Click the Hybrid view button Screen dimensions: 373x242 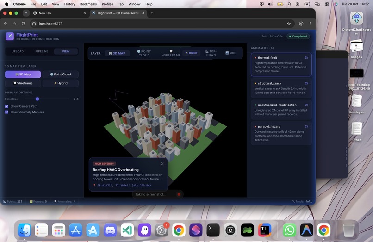61,83
